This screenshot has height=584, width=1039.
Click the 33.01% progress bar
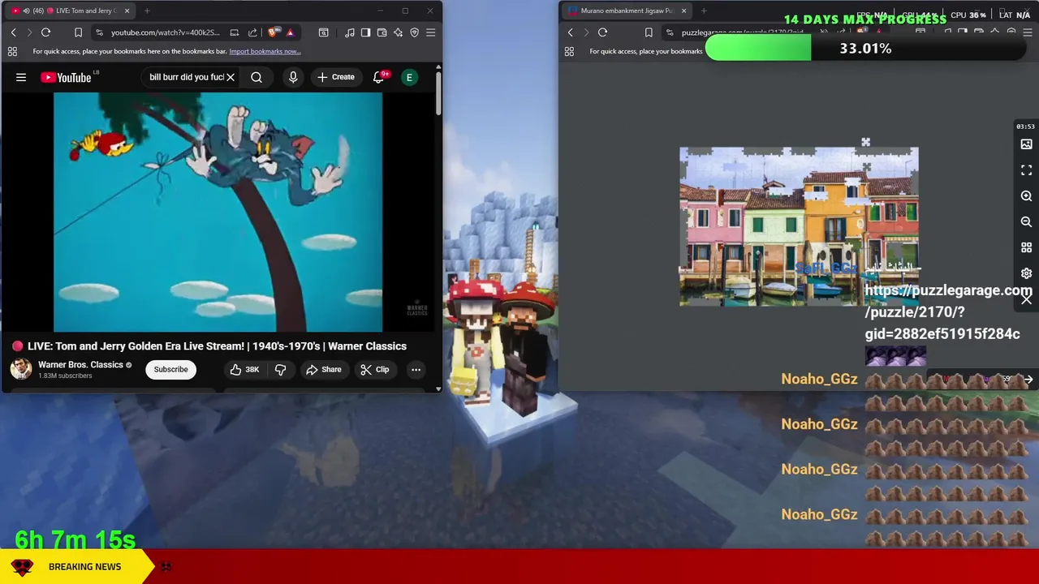click(x=865, y=49)
